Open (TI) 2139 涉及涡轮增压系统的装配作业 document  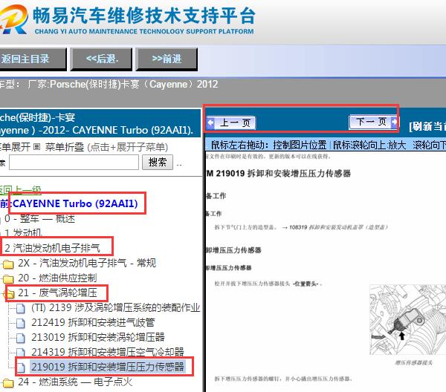click(x=115, y=307)
